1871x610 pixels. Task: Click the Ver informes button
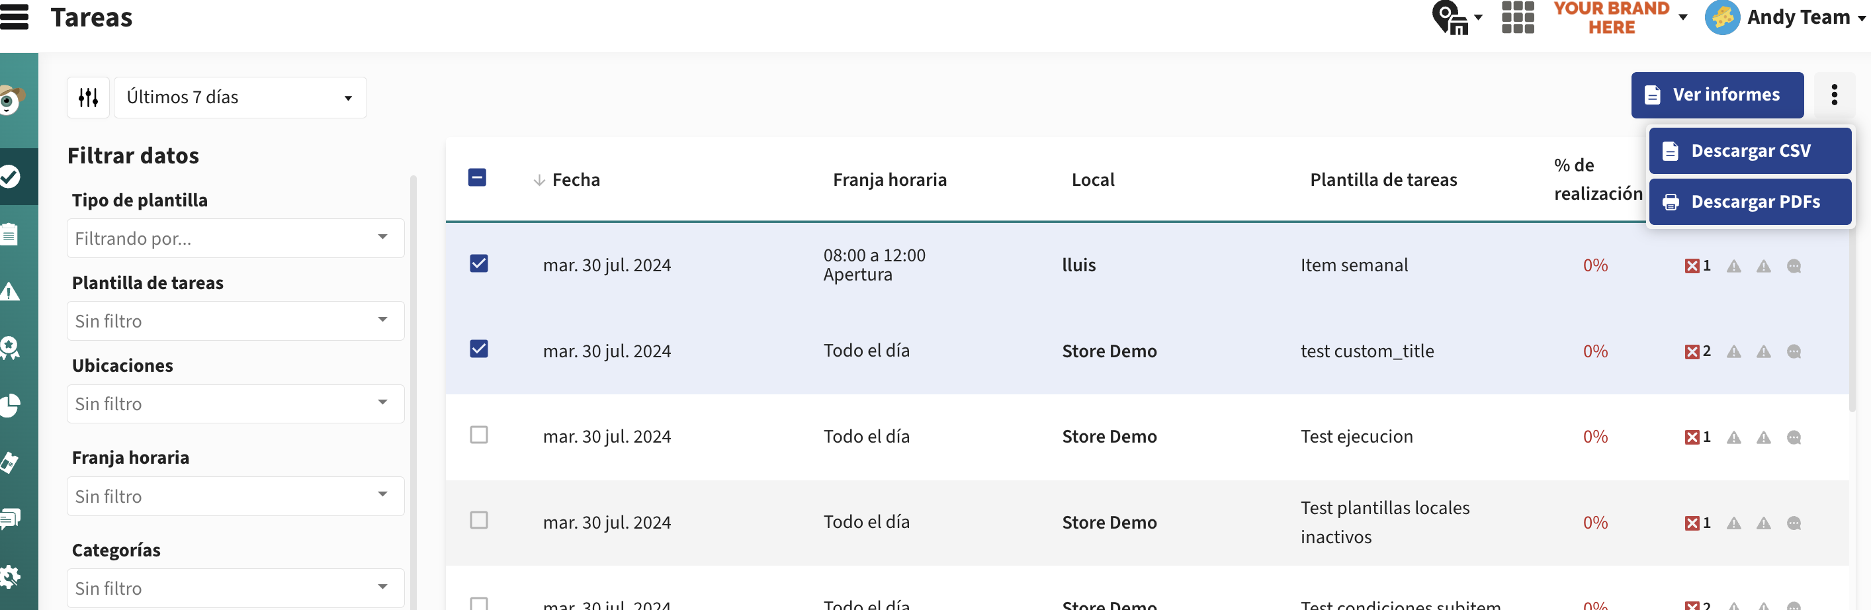click(x=1717, y=95)
